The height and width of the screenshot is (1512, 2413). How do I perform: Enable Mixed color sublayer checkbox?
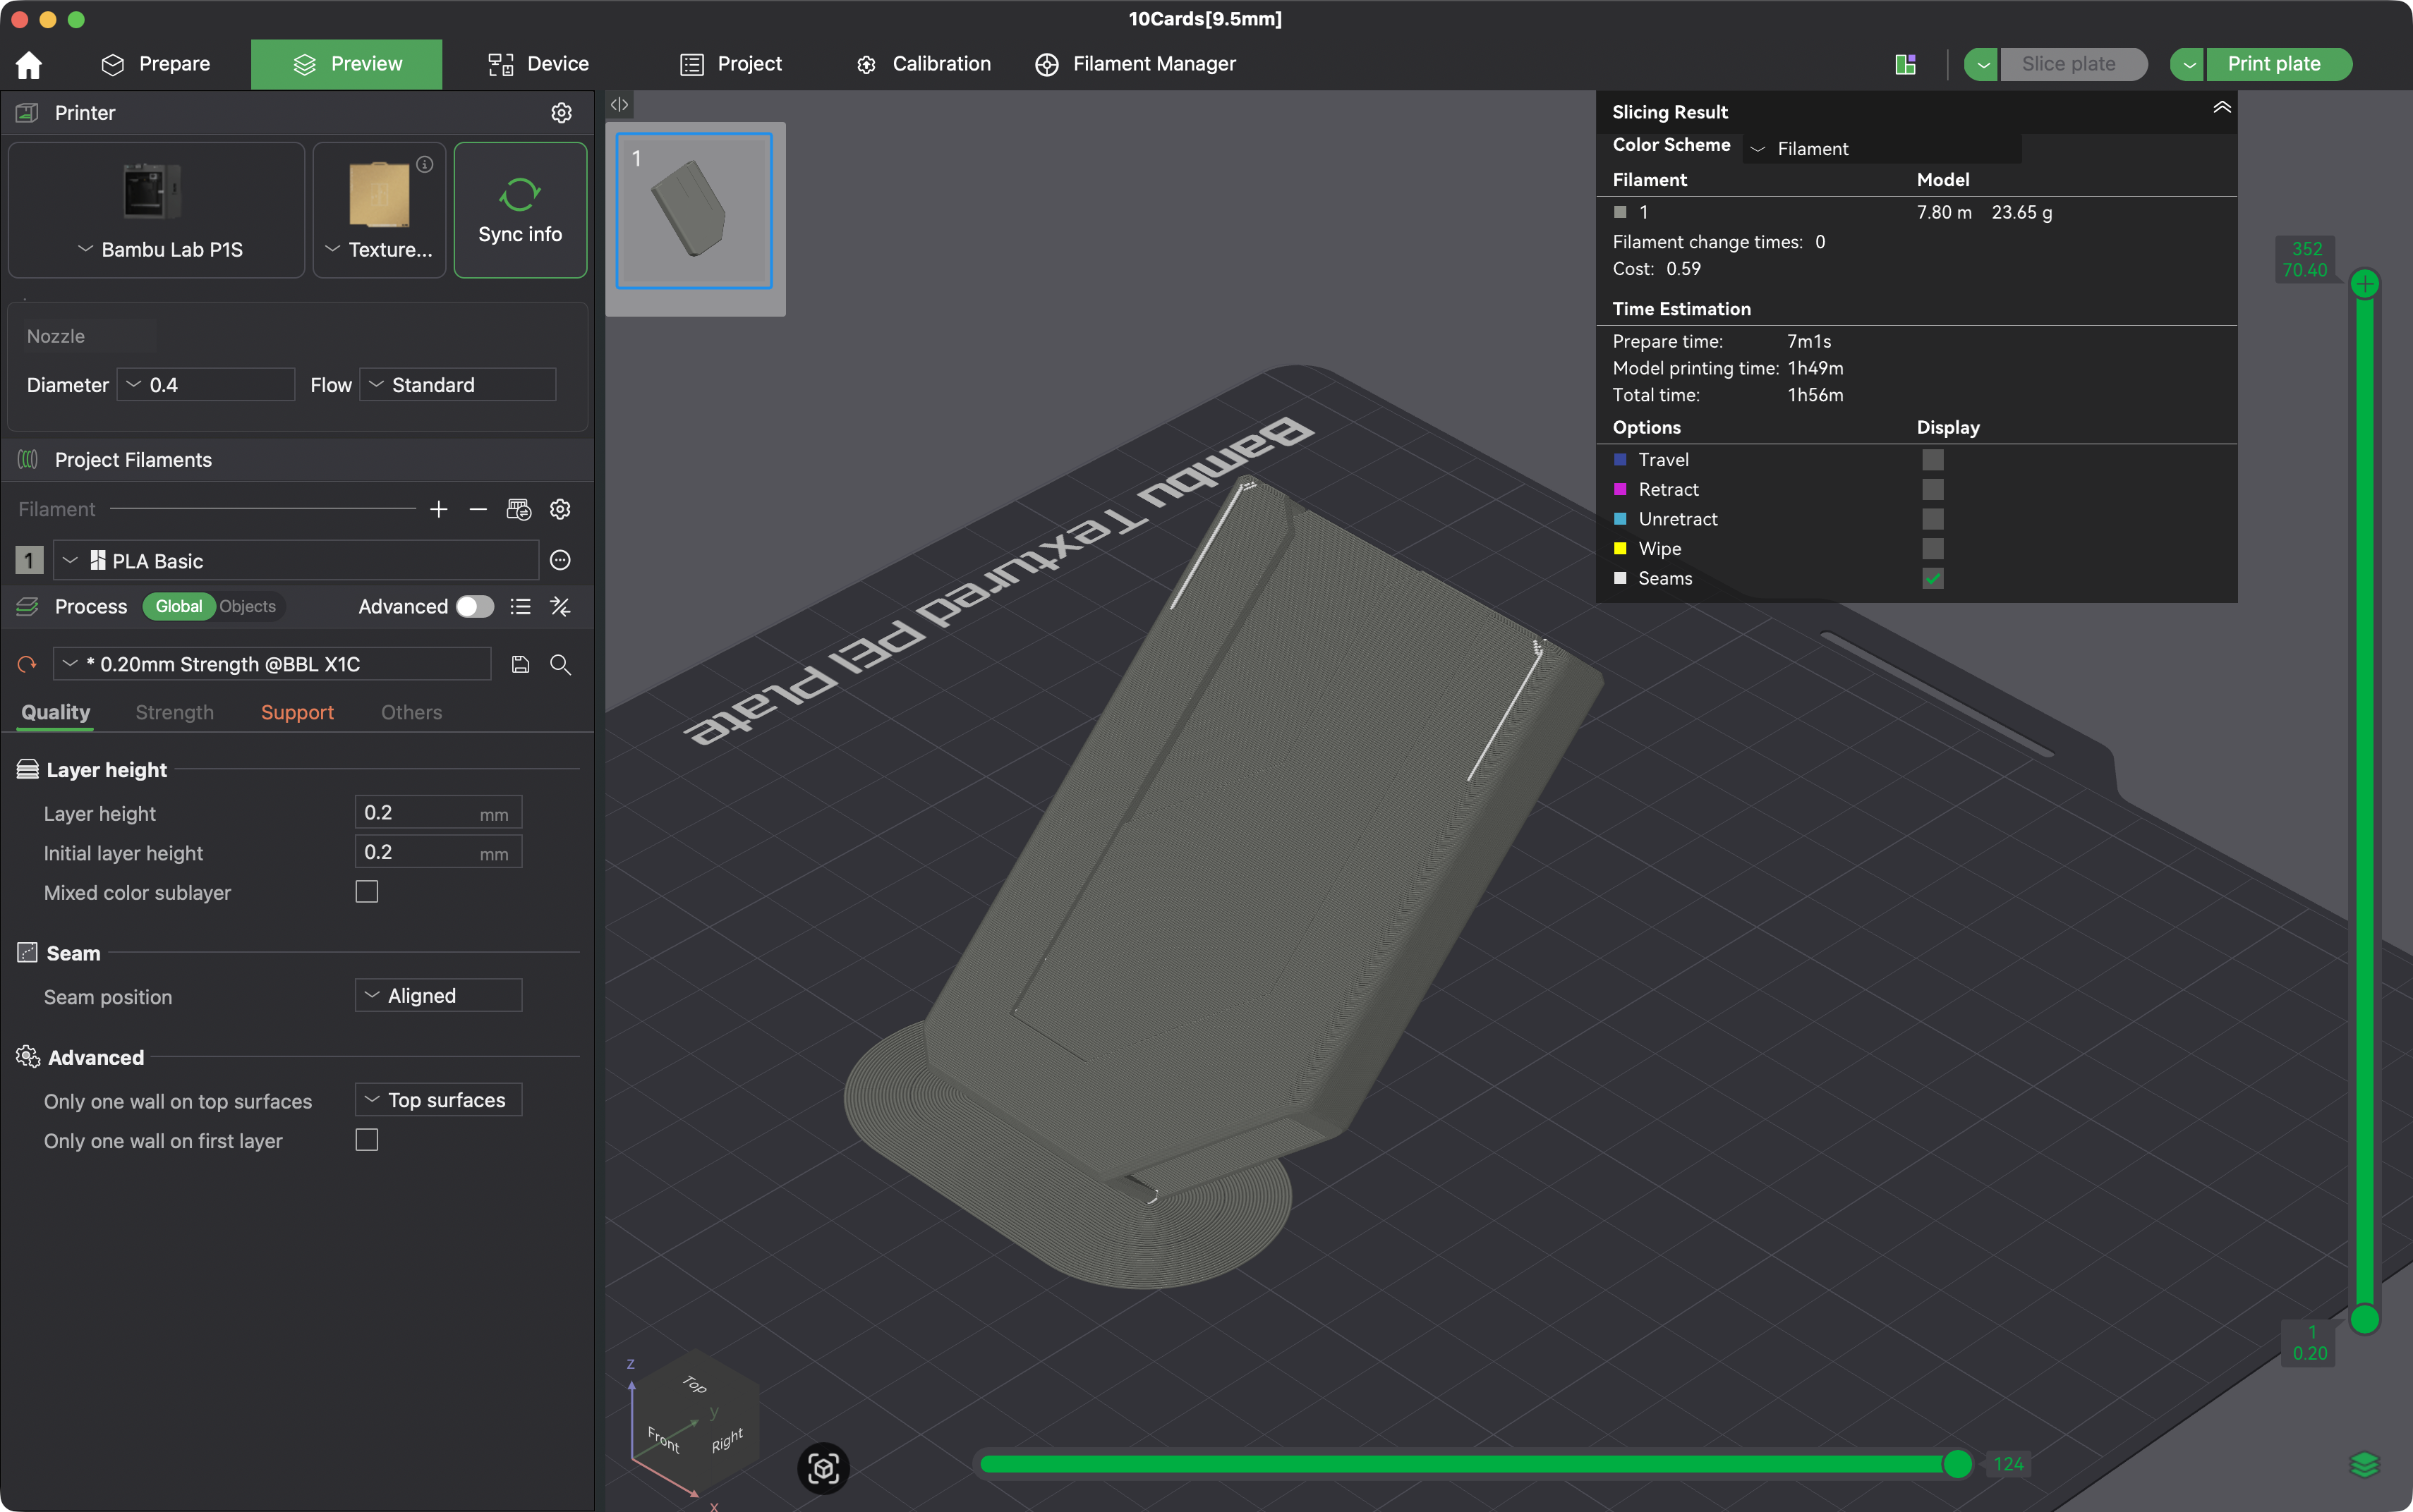click(367, 892)
